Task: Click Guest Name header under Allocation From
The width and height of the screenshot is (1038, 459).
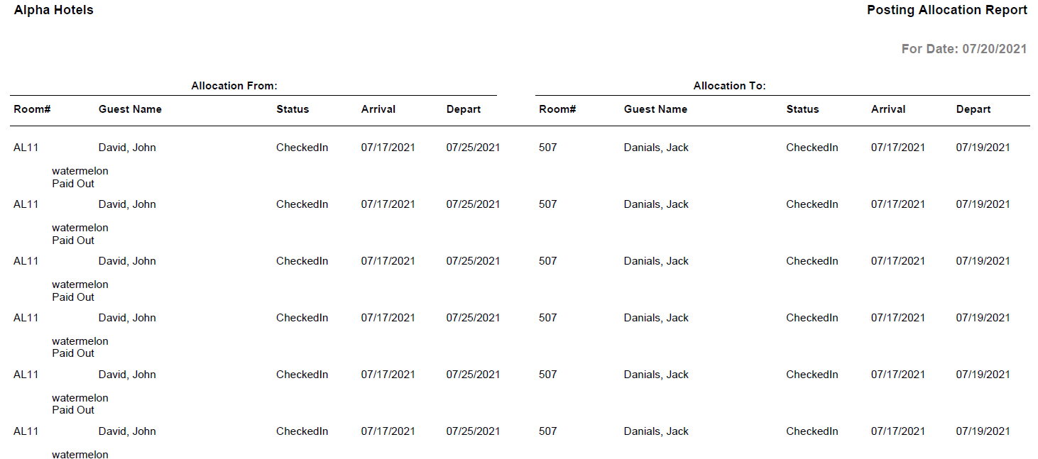Action: click(130, 109)
